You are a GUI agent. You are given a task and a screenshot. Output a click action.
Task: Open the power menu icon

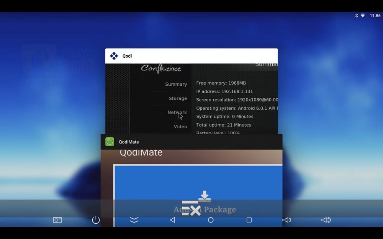coord(96,219)
